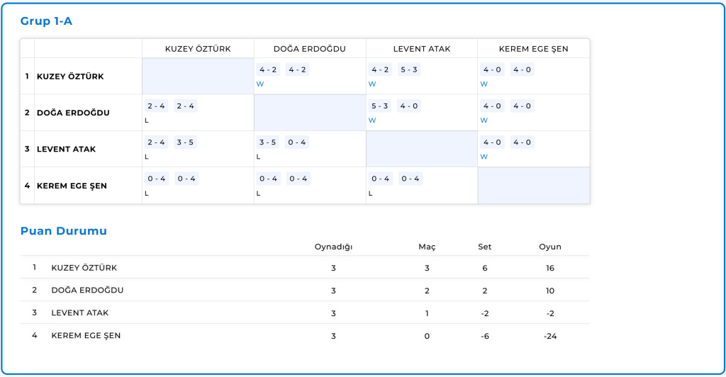Select row 1 KUZEY ÖZTÜRK label in grid
Viewport: 726px width, 377px height.
70,77
